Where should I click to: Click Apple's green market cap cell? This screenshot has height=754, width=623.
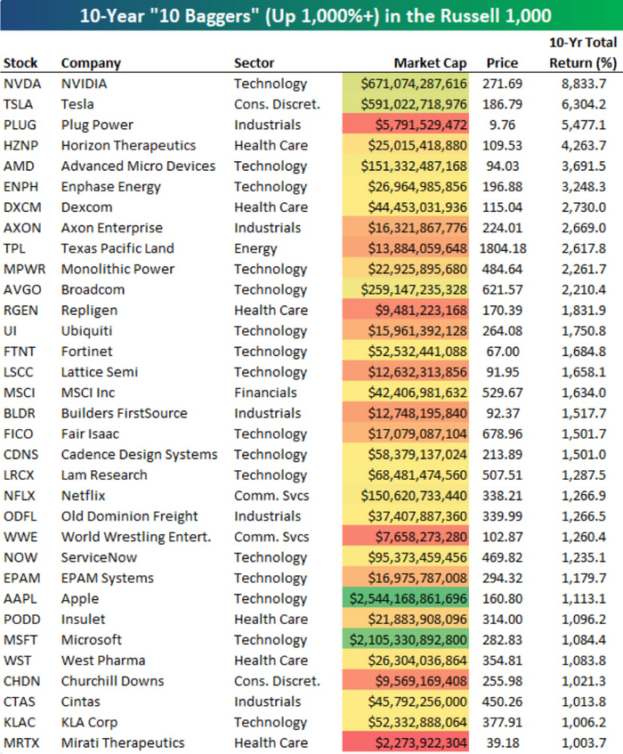tap(417, 599)
